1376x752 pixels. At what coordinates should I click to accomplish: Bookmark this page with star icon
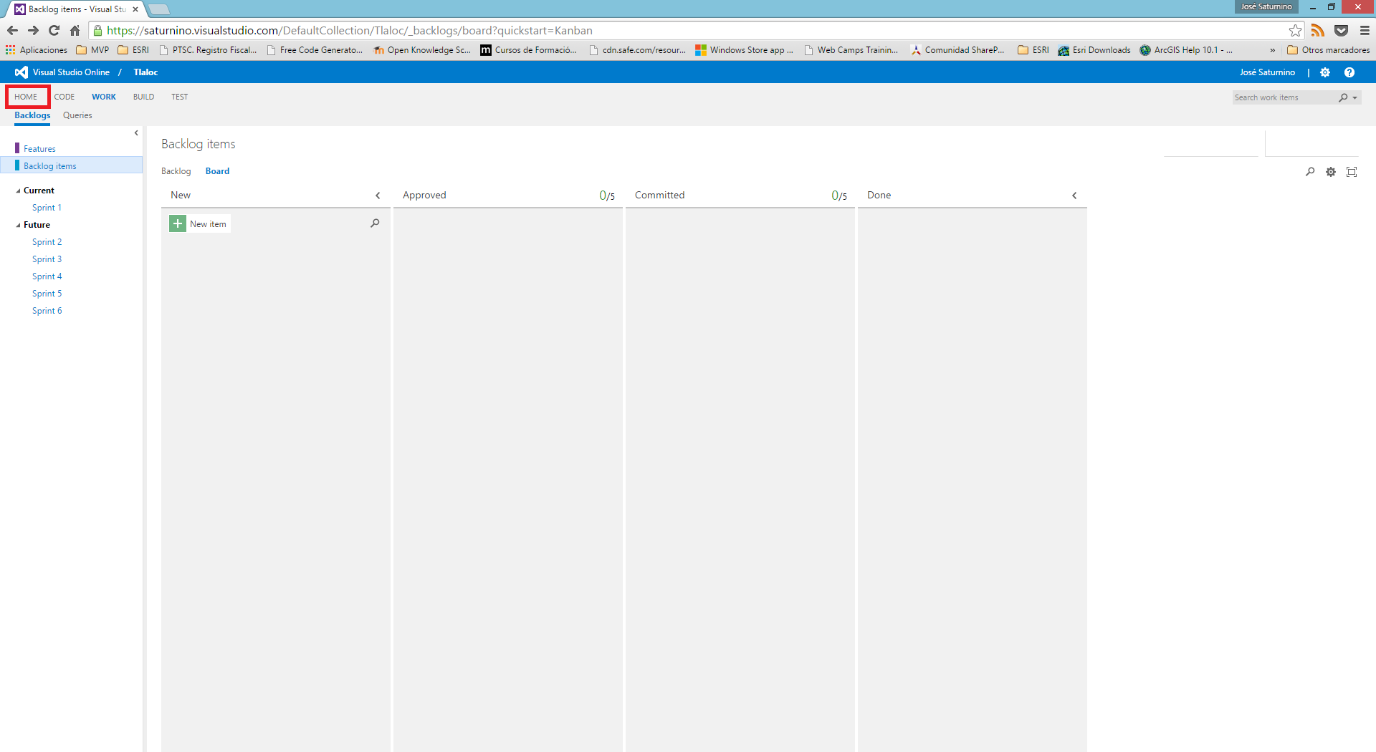tap(1295, 31)
